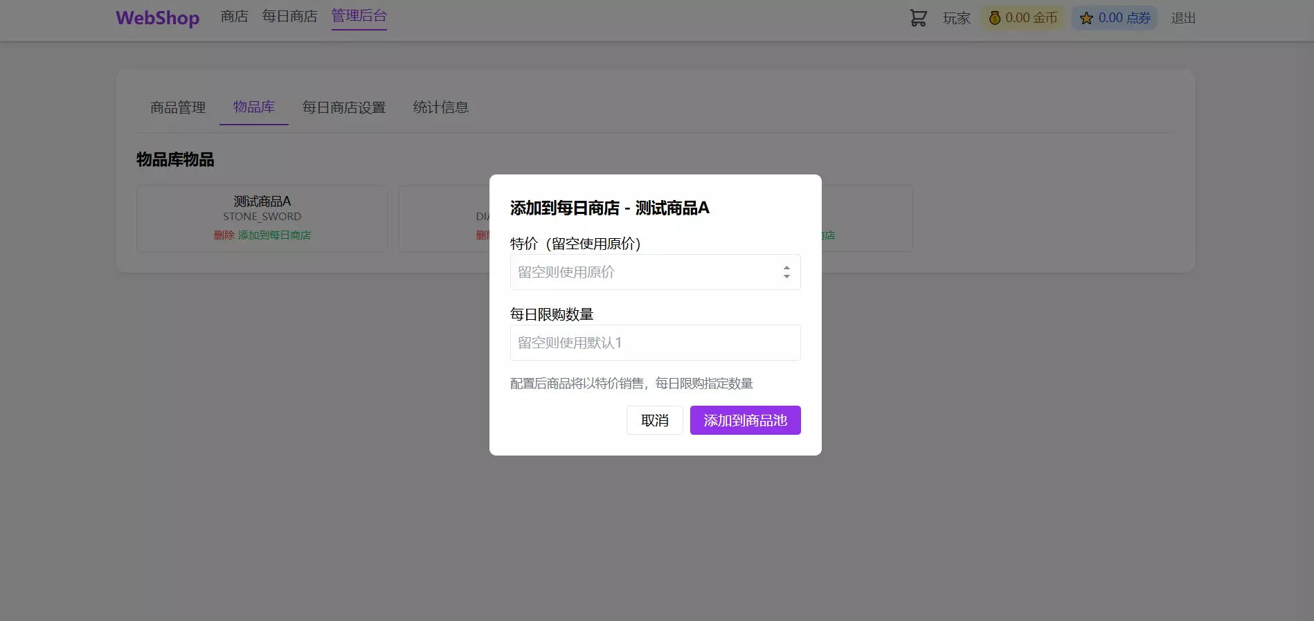Image resolution: width=1314 pixels, height=621 pixels.
Task: Increase the 特价 value with the up arrow
Action: pos(786,268)
